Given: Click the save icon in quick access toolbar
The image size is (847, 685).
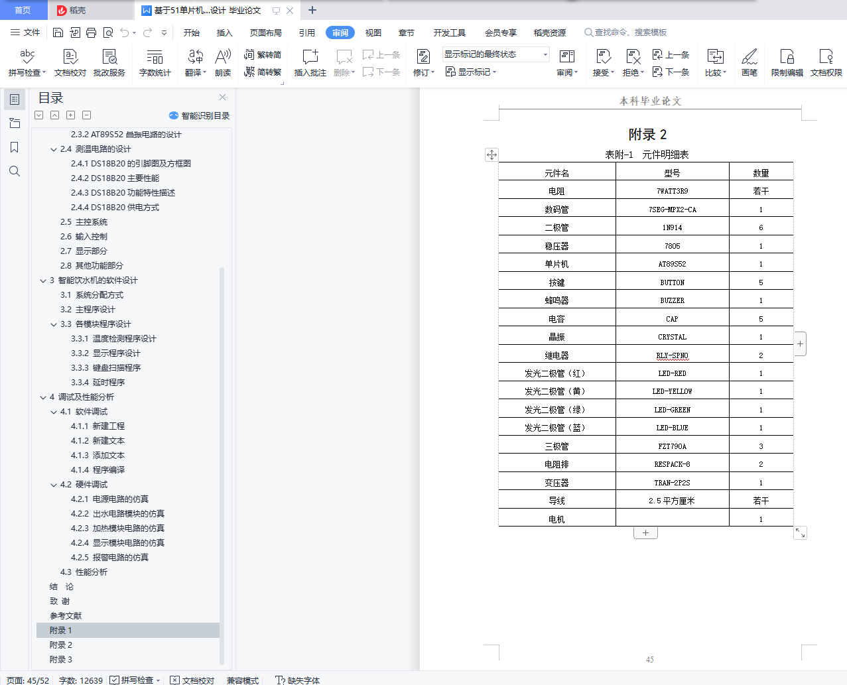Looking at the screenshot, I should (58, 32).
